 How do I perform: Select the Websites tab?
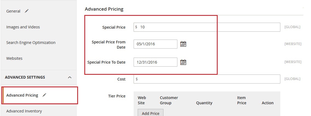click(14, 58)
